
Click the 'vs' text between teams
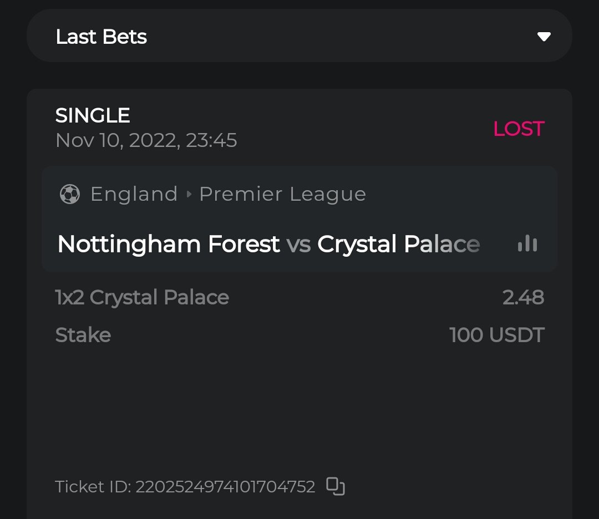pos(298,245)
